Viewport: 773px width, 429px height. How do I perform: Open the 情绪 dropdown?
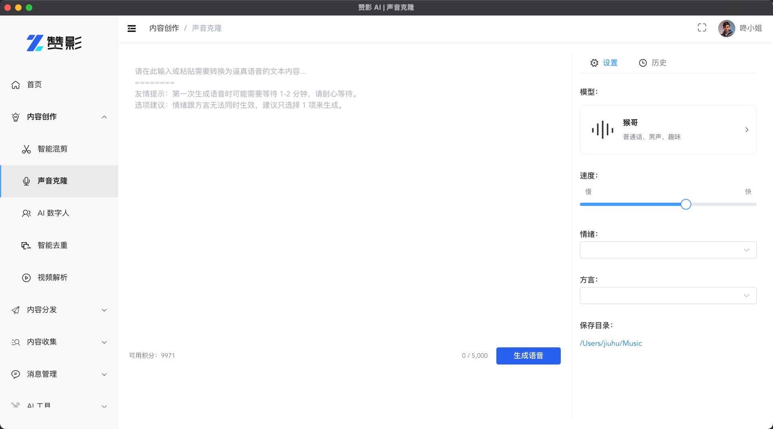(x=668, y=250)
